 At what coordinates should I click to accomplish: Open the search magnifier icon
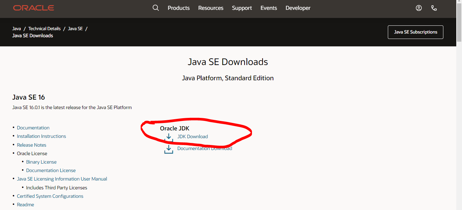(155, 7)
